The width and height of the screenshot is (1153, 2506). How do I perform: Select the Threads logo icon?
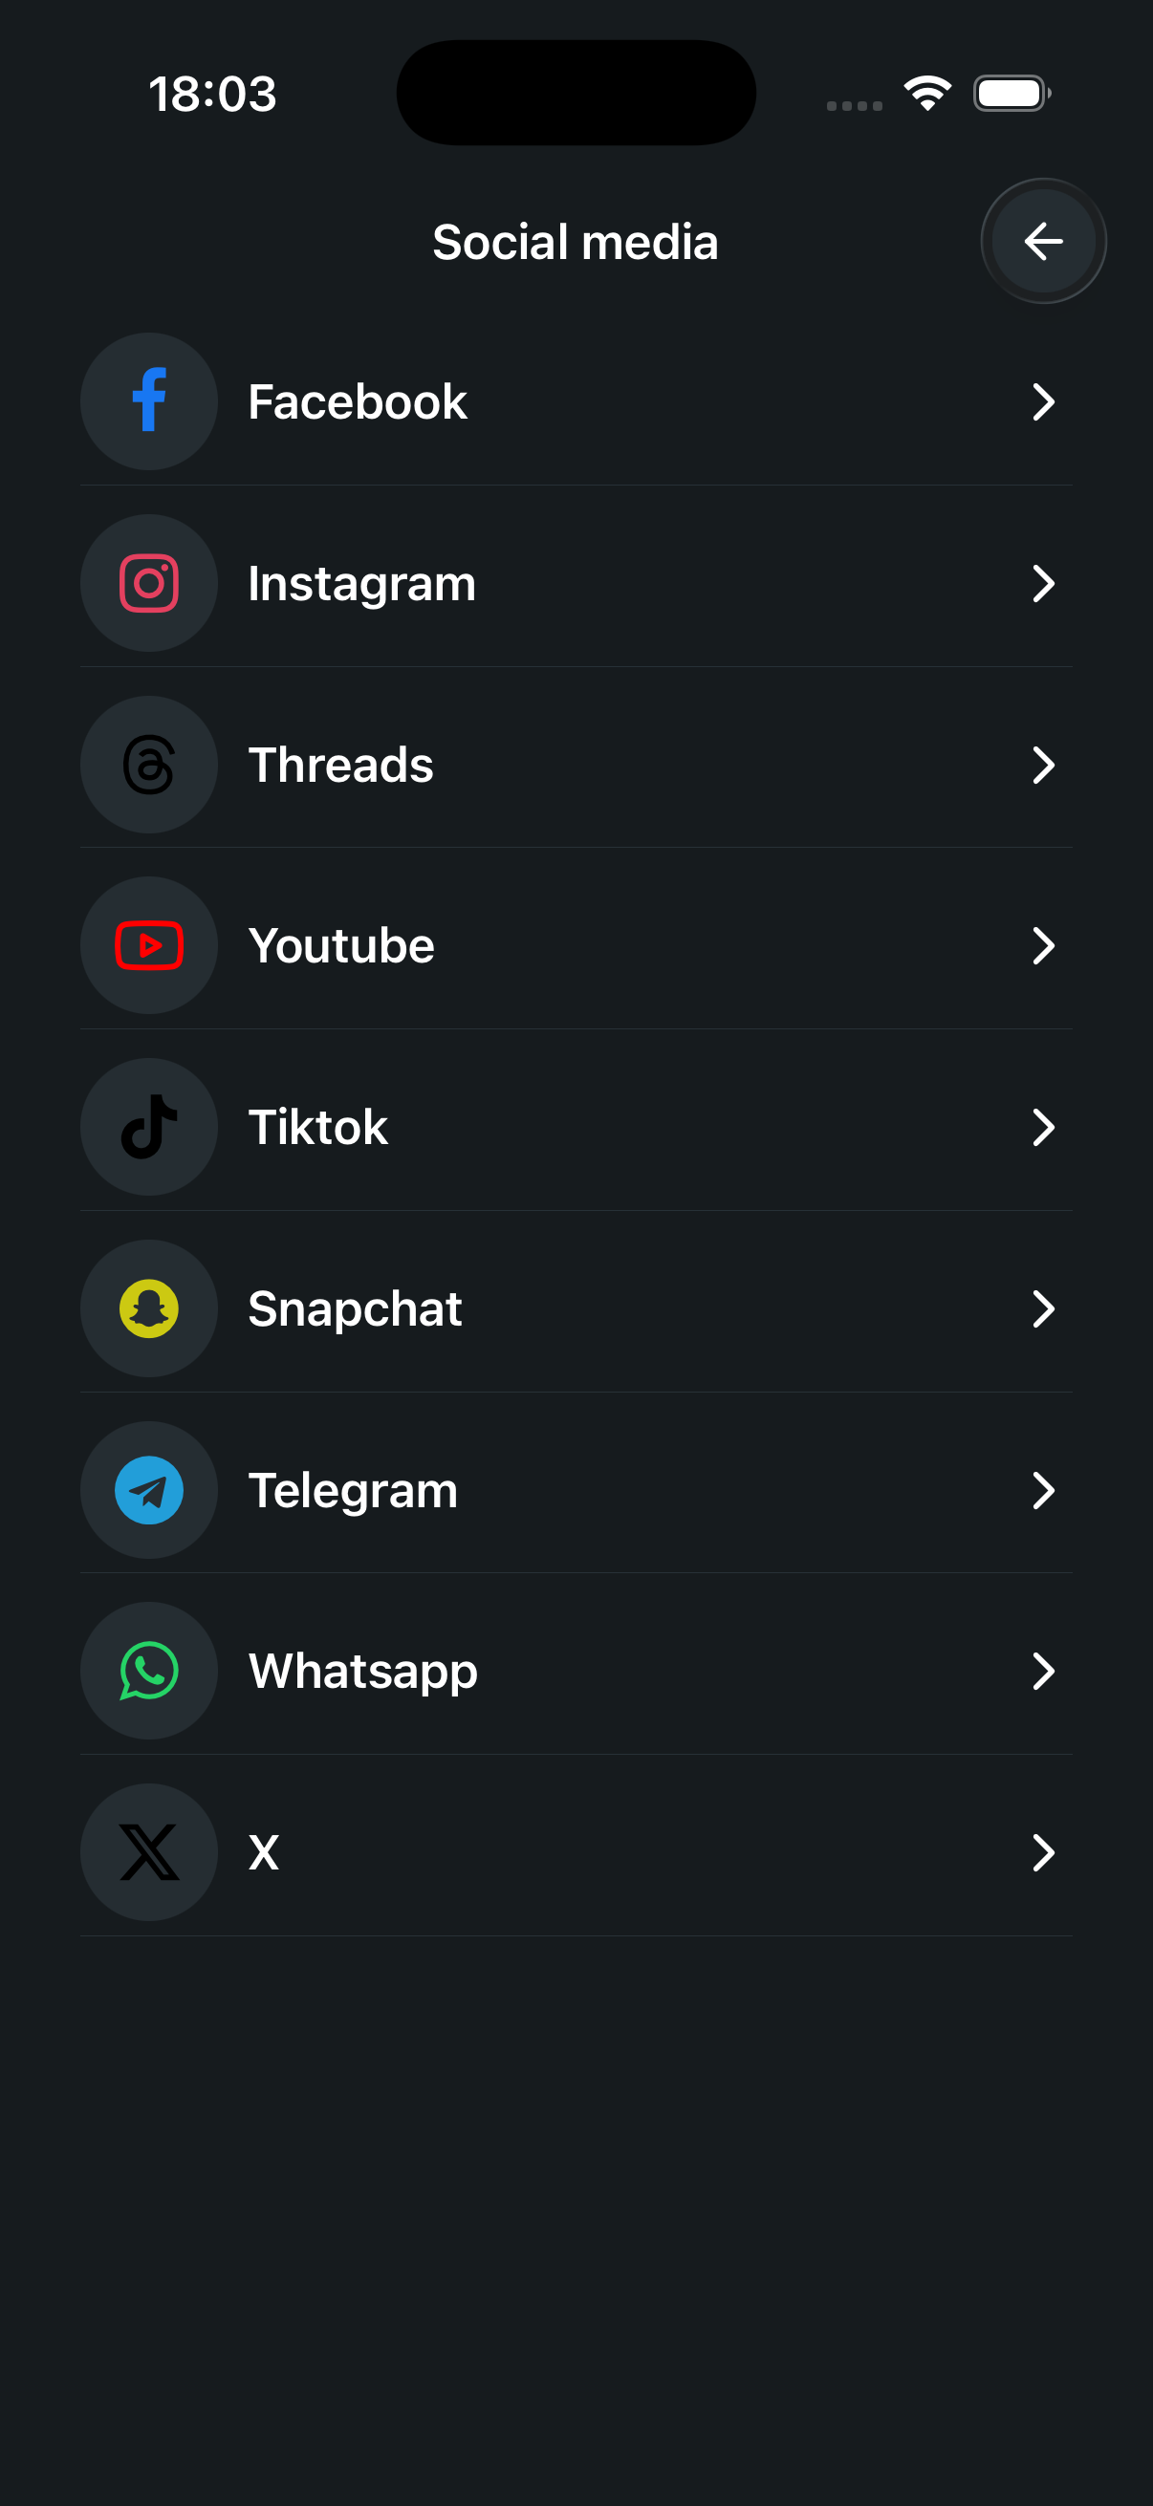coord(149,765)
